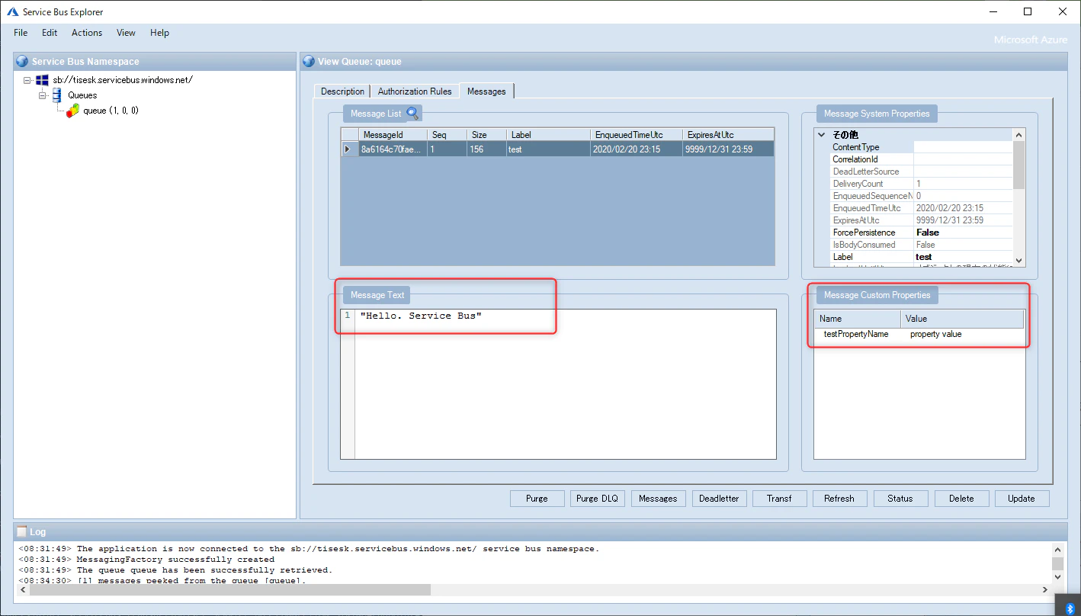Sort by Seq column header
Viewport: 1081px width, 616px height.
pos(447,135)
